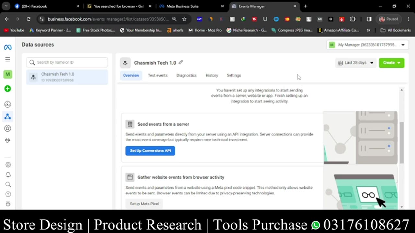Click the Data sources page title
Image resolution: width=415 pixels, height=233 pixels.
38,45
